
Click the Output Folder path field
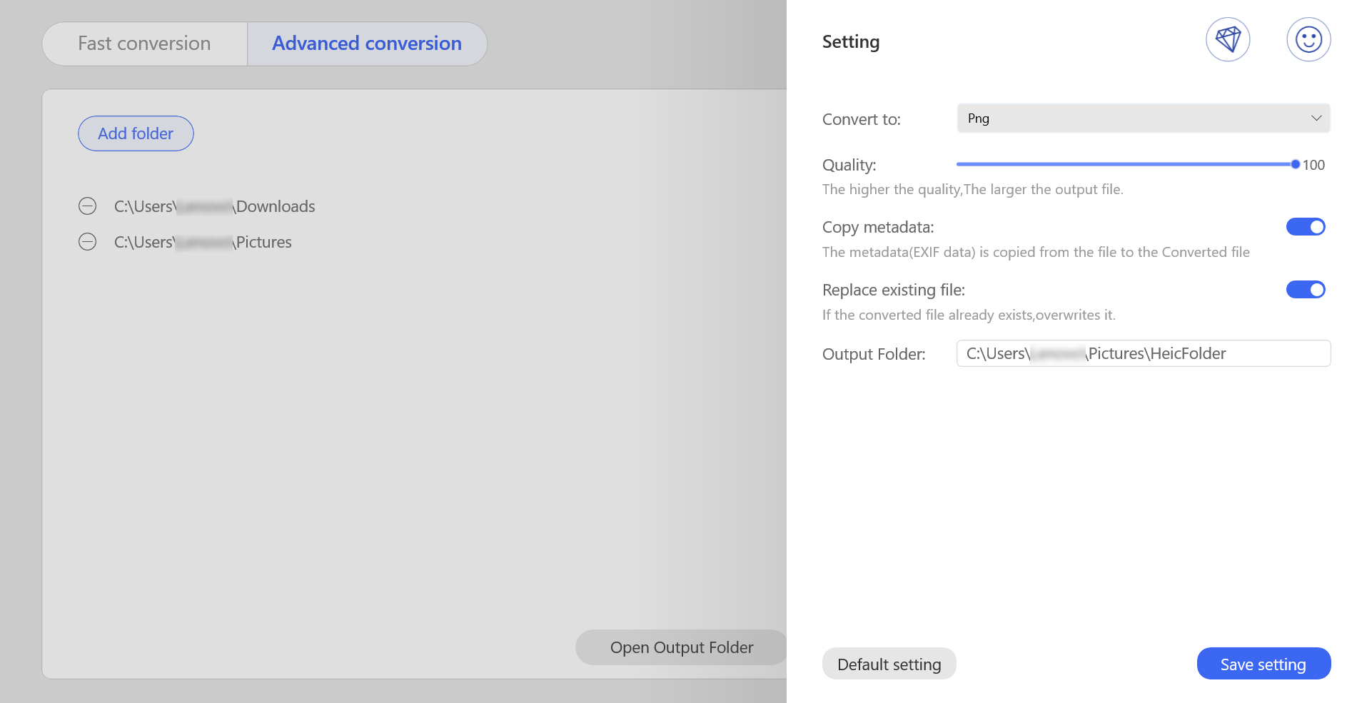tap(1143, 353)
